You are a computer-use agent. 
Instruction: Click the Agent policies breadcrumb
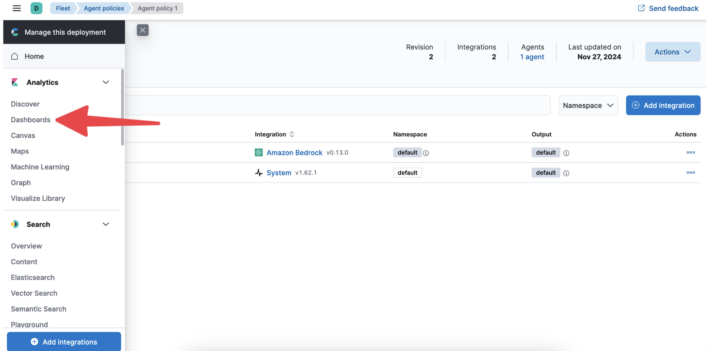pyautogui.click(x=104, y=8)
